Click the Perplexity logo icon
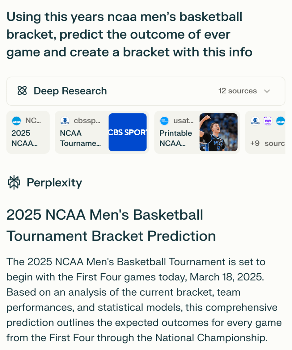 [x=14, y=183]
